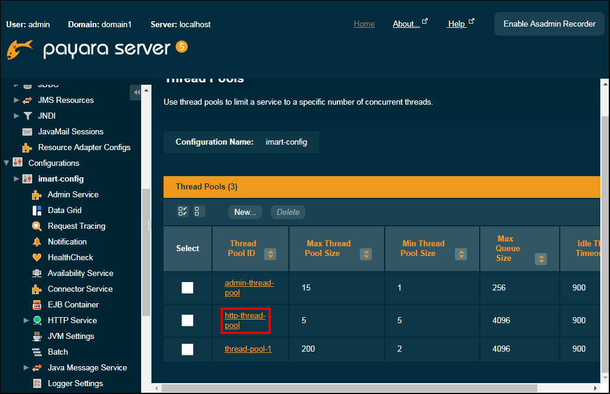Click the Notification bell icon

pyautogui.click(x=36, y=242)
